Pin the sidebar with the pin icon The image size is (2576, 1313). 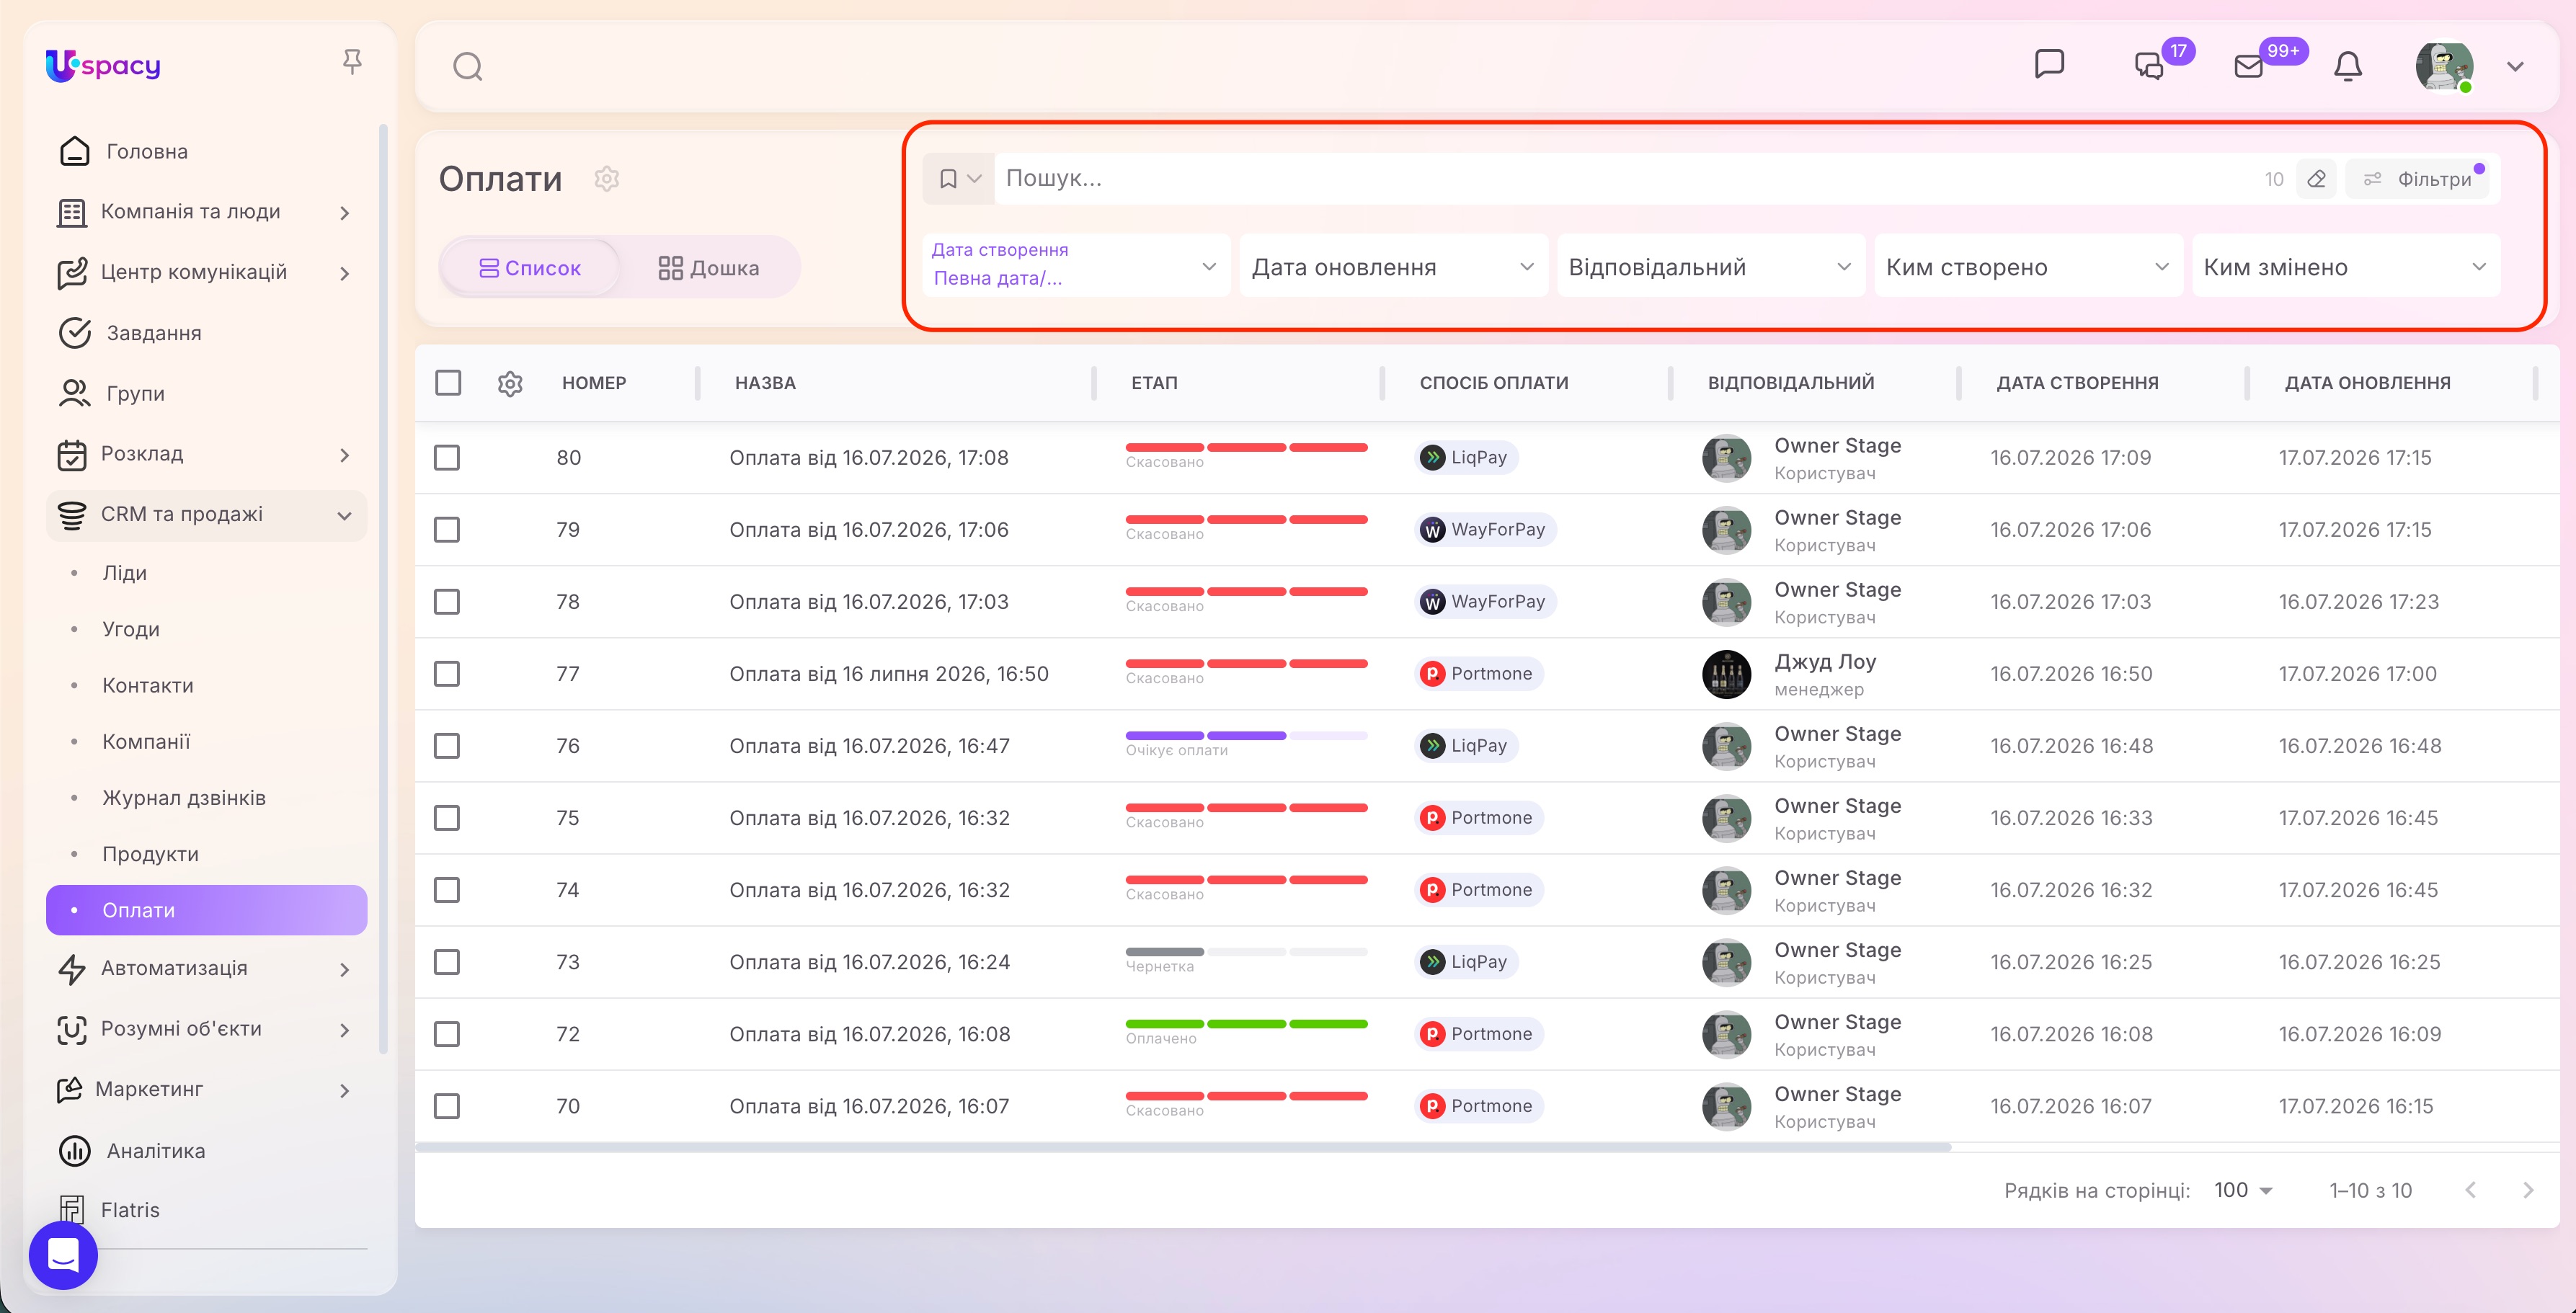pyautogui.click(x=351, y=62)
